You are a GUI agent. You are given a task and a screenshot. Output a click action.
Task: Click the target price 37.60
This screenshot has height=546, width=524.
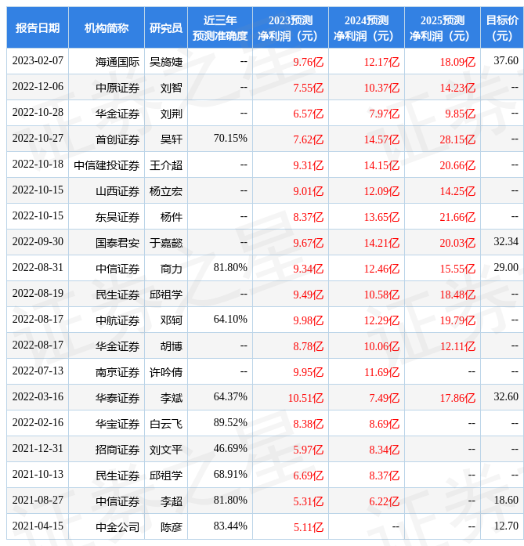point(506,61)
